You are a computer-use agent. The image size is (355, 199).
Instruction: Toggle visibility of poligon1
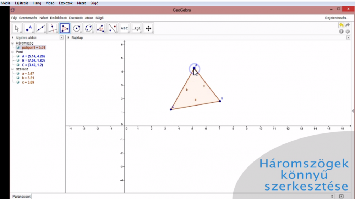[18, 47]
